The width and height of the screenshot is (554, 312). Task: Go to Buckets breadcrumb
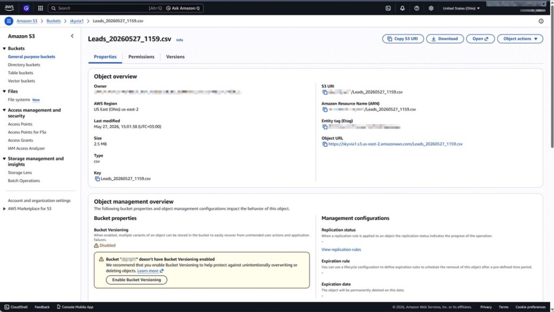coord(54,21)
